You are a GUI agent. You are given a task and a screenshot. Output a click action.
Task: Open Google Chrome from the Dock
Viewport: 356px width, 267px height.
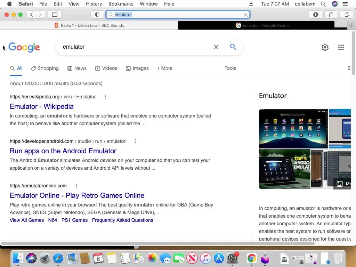coord(252,258)
